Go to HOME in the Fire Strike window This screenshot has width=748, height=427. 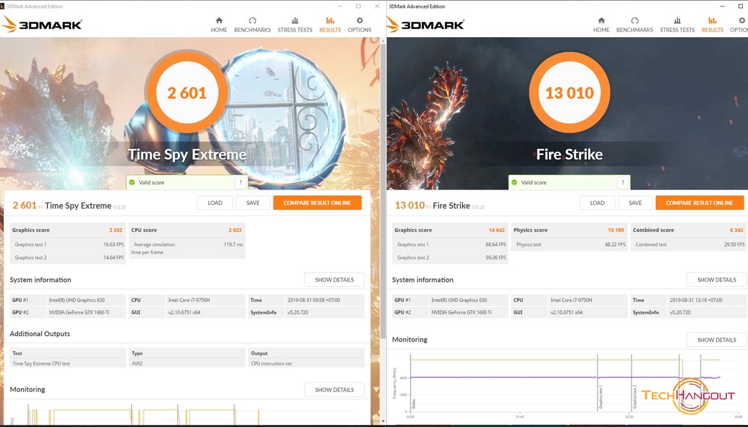(x=601, y=25)
